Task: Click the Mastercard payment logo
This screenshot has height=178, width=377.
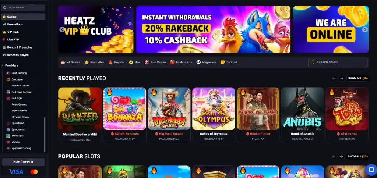Action: [34, 172]
